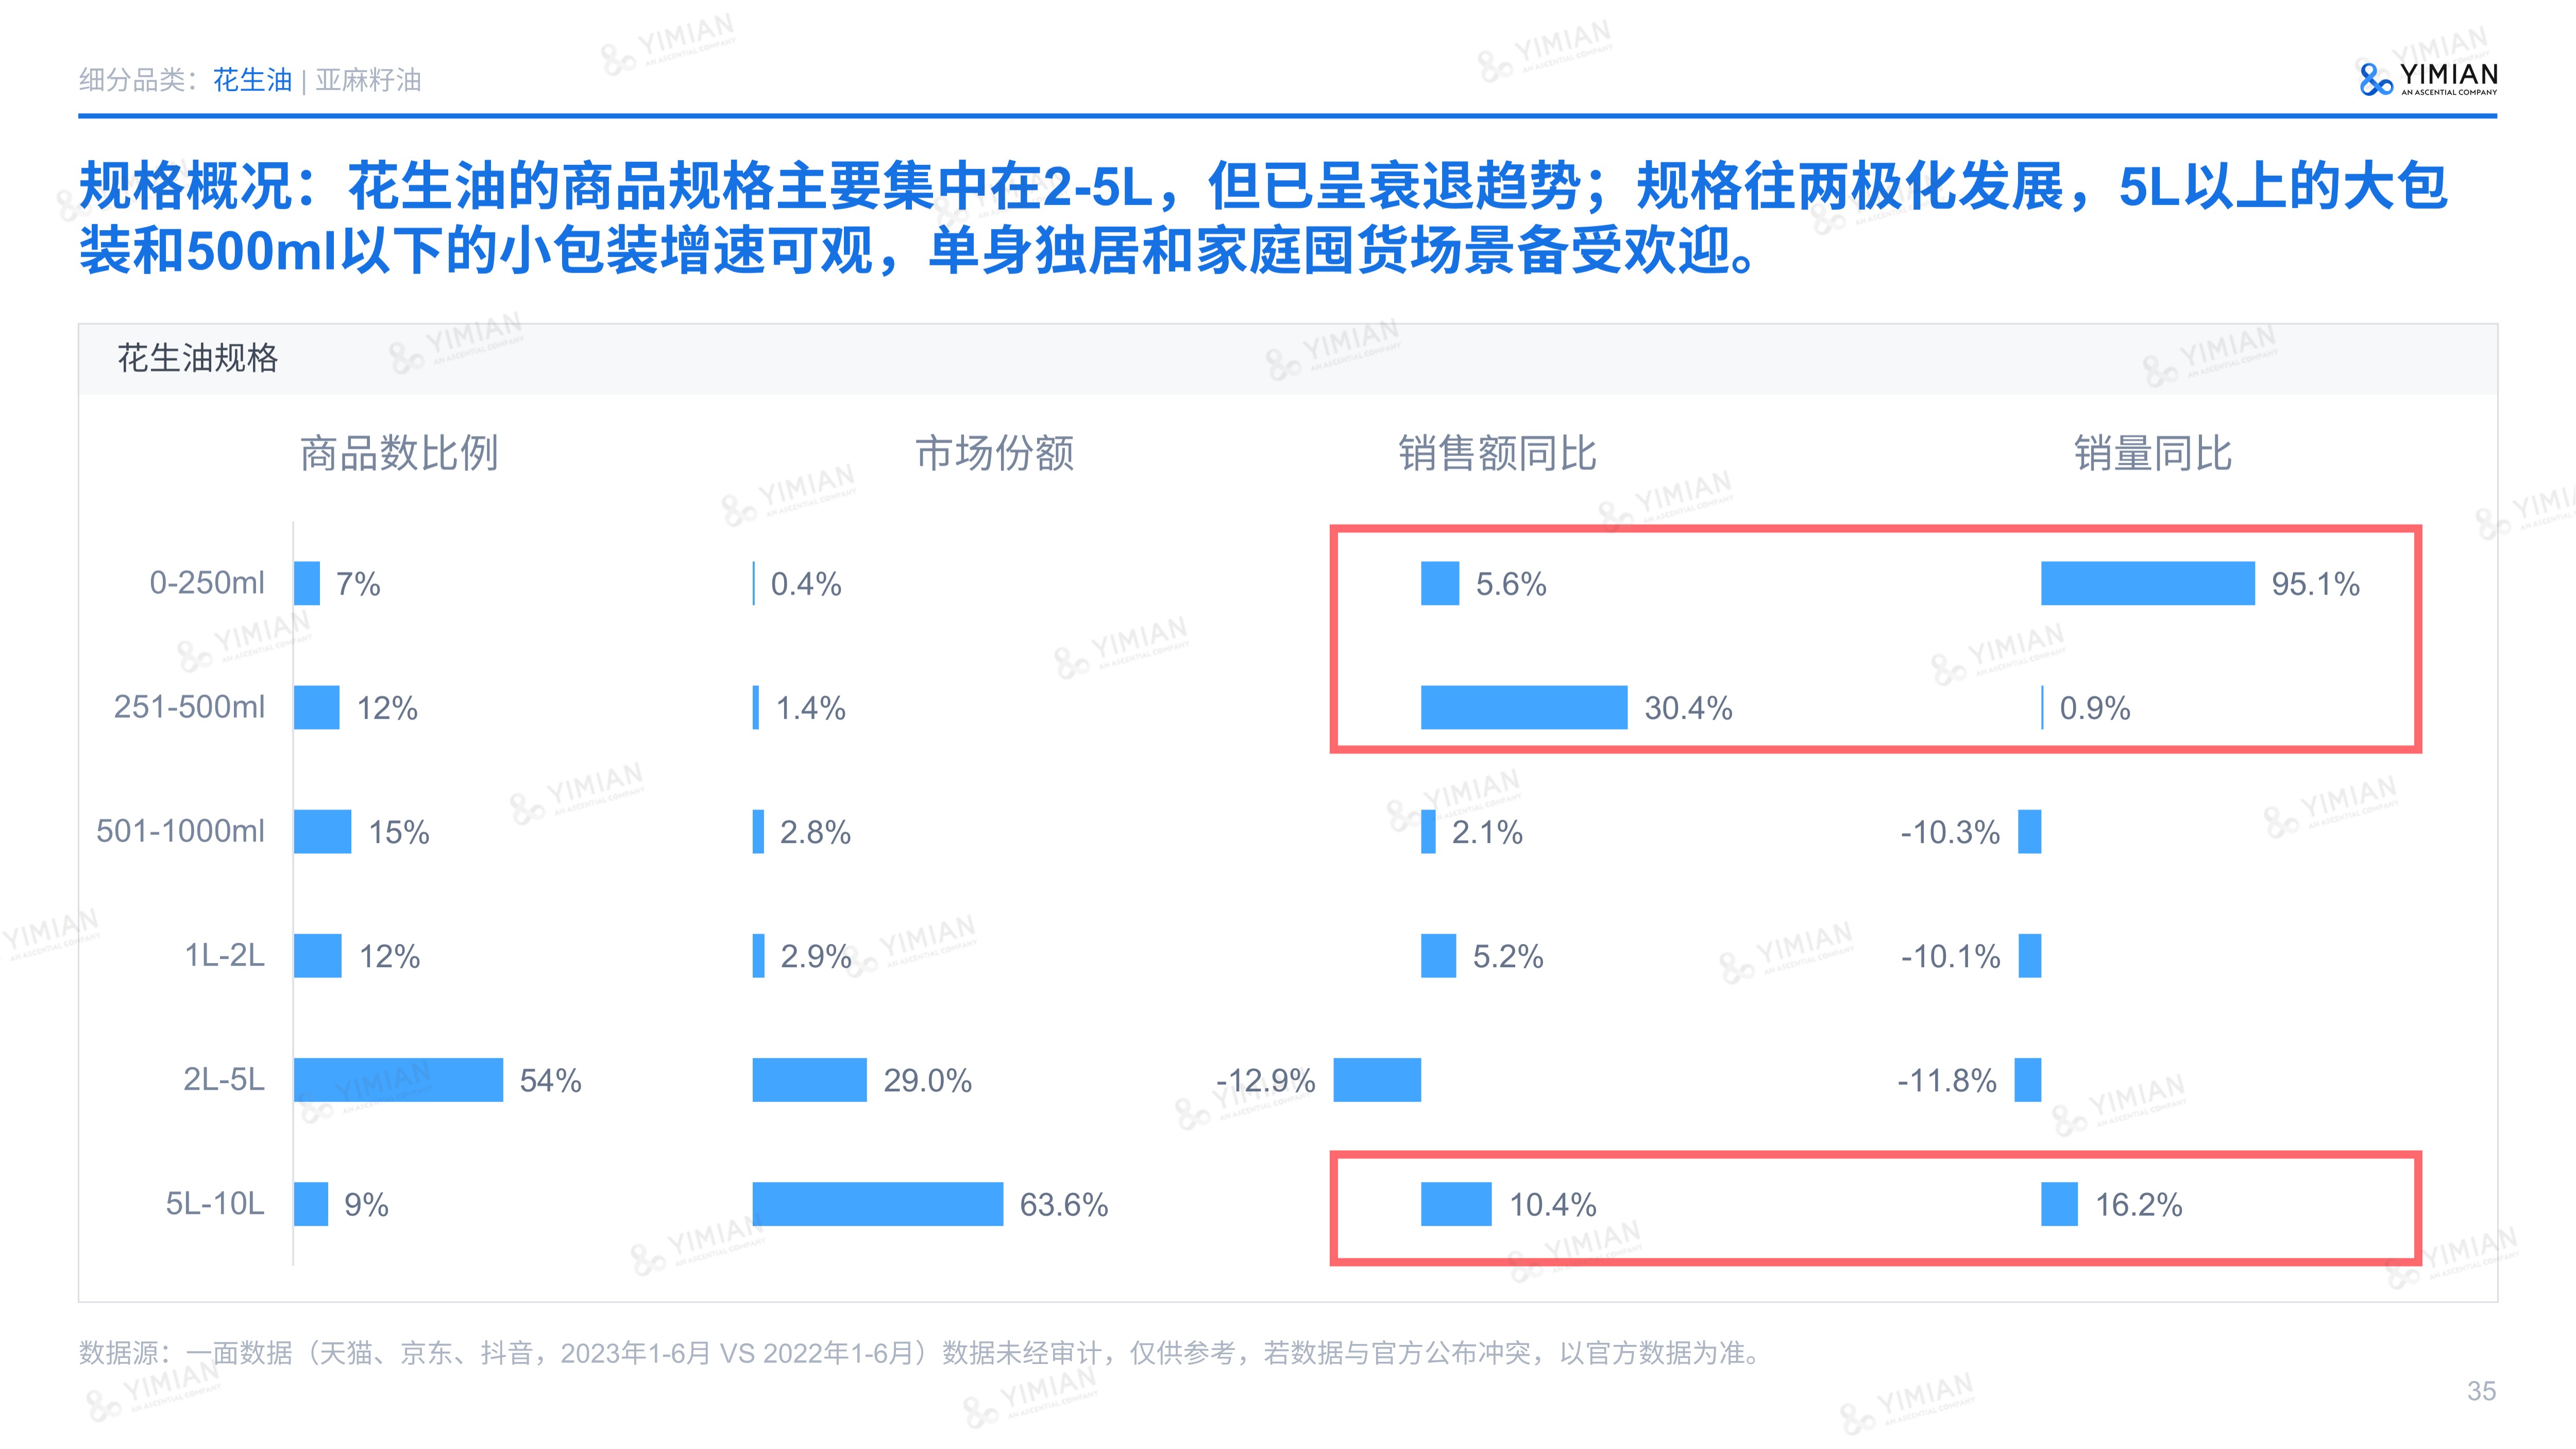Click the 花生油规格 panel header
Viewport: 2576px width, 1449px height.
[198, 358]
